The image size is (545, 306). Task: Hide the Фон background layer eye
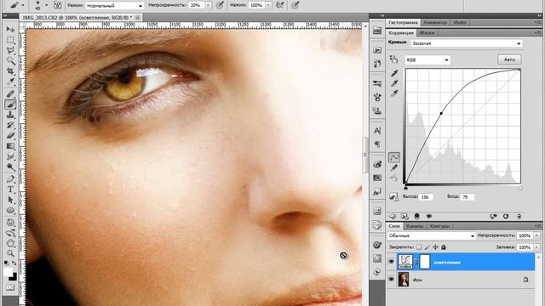(392, 279)
